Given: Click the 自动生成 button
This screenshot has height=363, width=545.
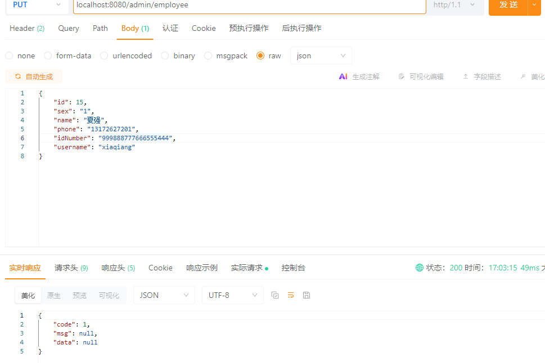Looking at the screenshot, I should pyautogui.click(x=34, y=76).
